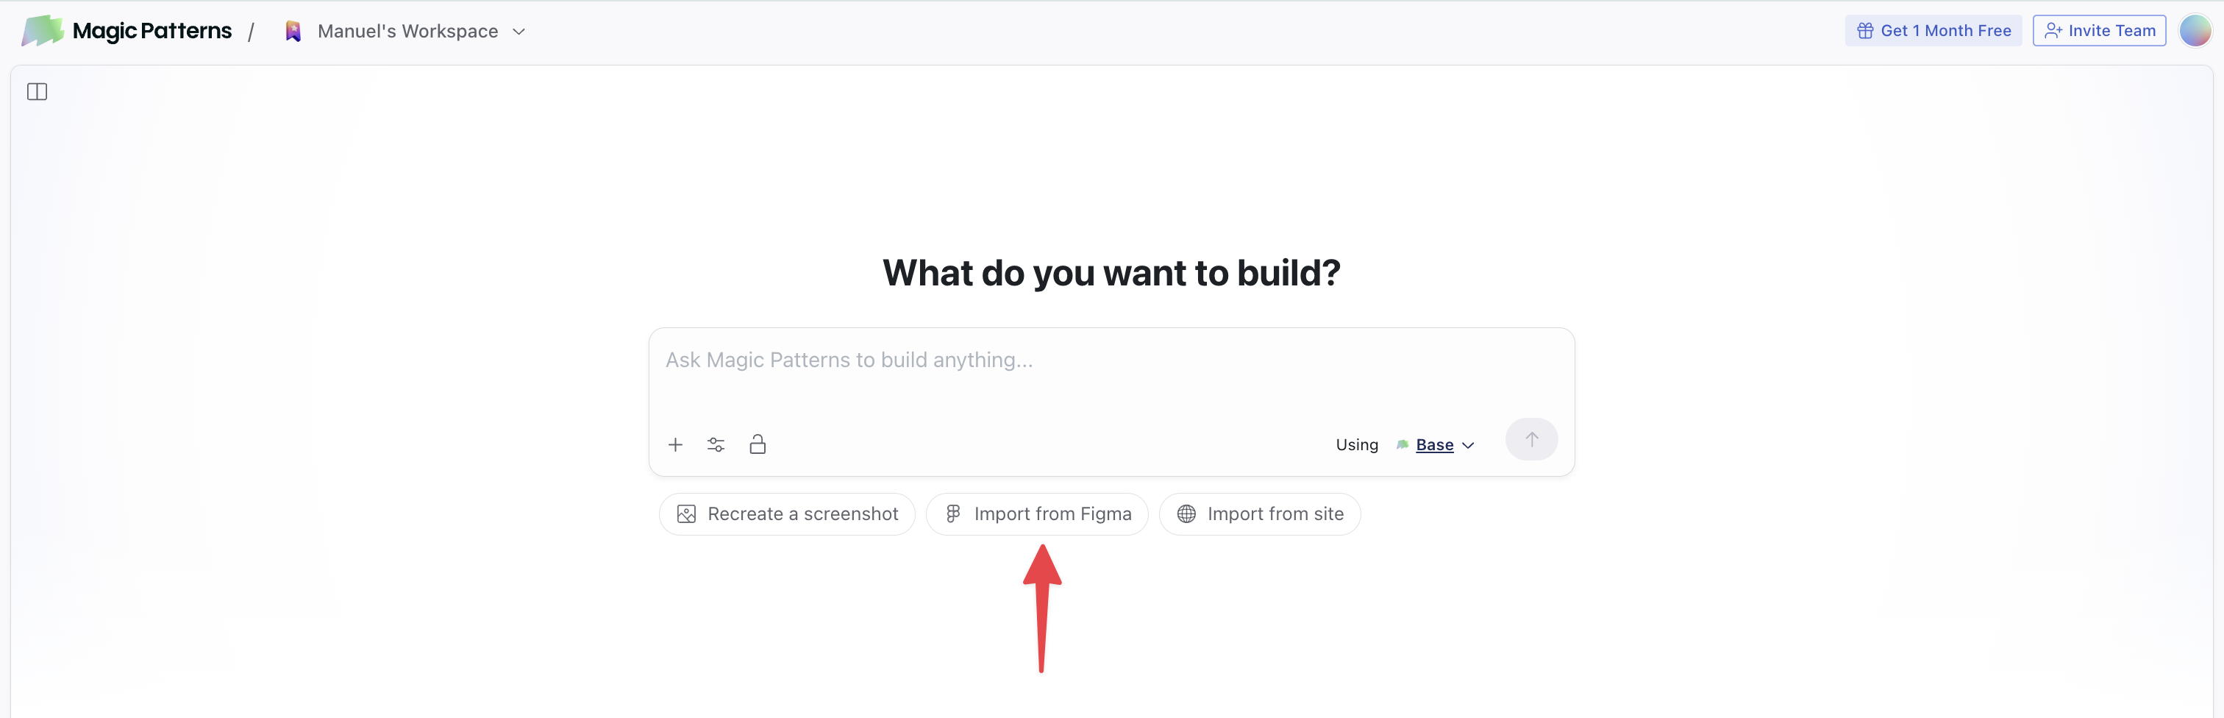Click the plus attachment icon
Image resolution: width=2224 pixels, height=718 pixels.
[x=675, y=444]
